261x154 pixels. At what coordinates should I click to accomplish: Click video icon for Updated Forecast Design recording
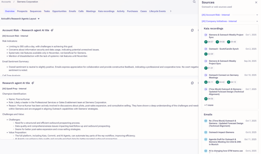tap(206, 89)
